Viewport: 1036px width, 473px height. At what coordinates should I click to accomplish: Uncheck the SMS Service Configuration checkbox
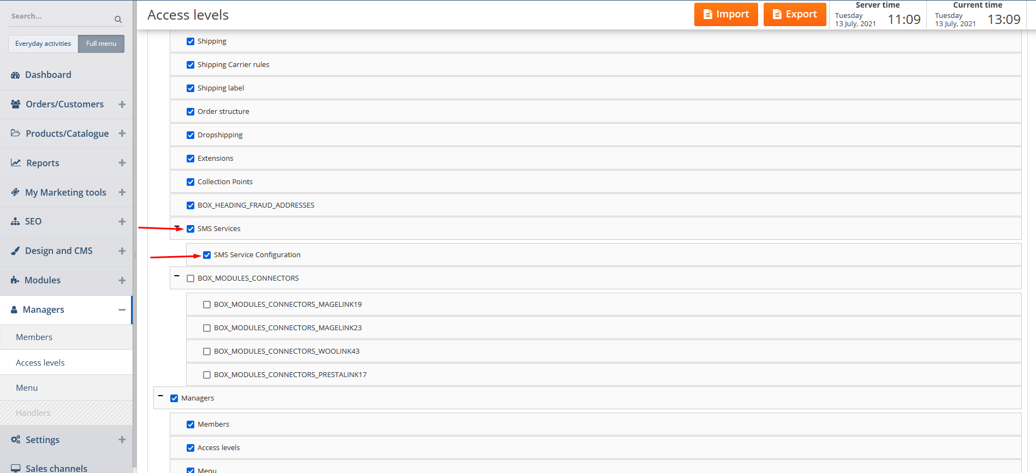tap(207, 255)
